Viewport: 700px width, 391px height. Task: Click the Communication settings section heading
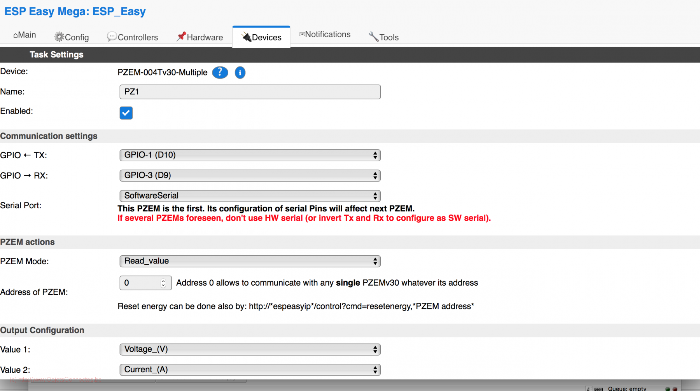click(x=49, y=136)
